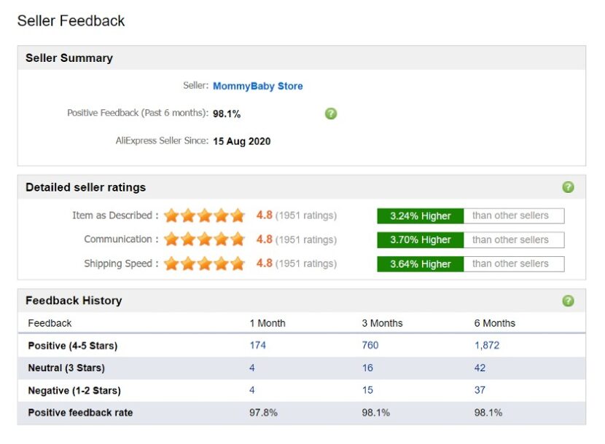Image resolution: width=605 pixels, height=444 pixels.
Task: Open the 760 three-month positive ratings
Action: [x=369, y=345]
